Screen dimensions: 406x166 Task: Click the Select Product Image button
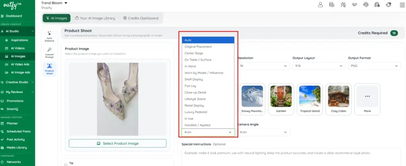click(117, 143)
